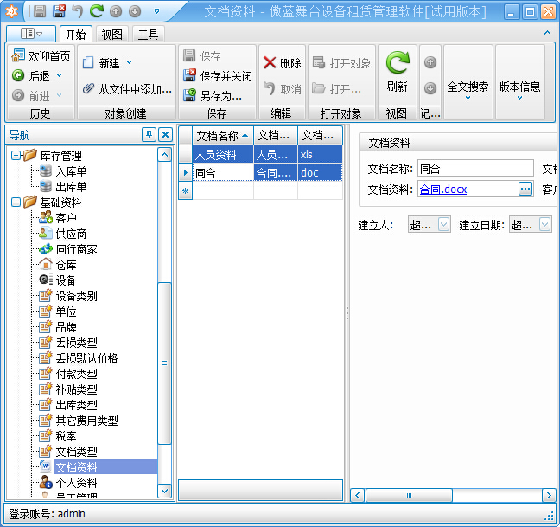Click the ellipsis browse button beside 合同.docx
Viewport: 560px width, 527px height.
click(x=525, y=189)
